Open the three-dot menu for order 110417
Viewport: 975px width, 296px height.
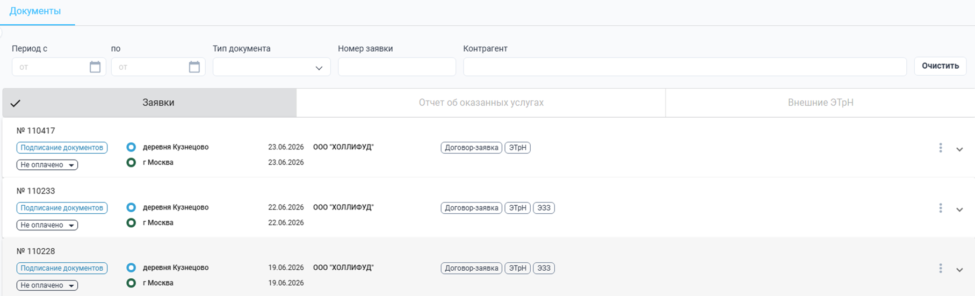(941, 148)
